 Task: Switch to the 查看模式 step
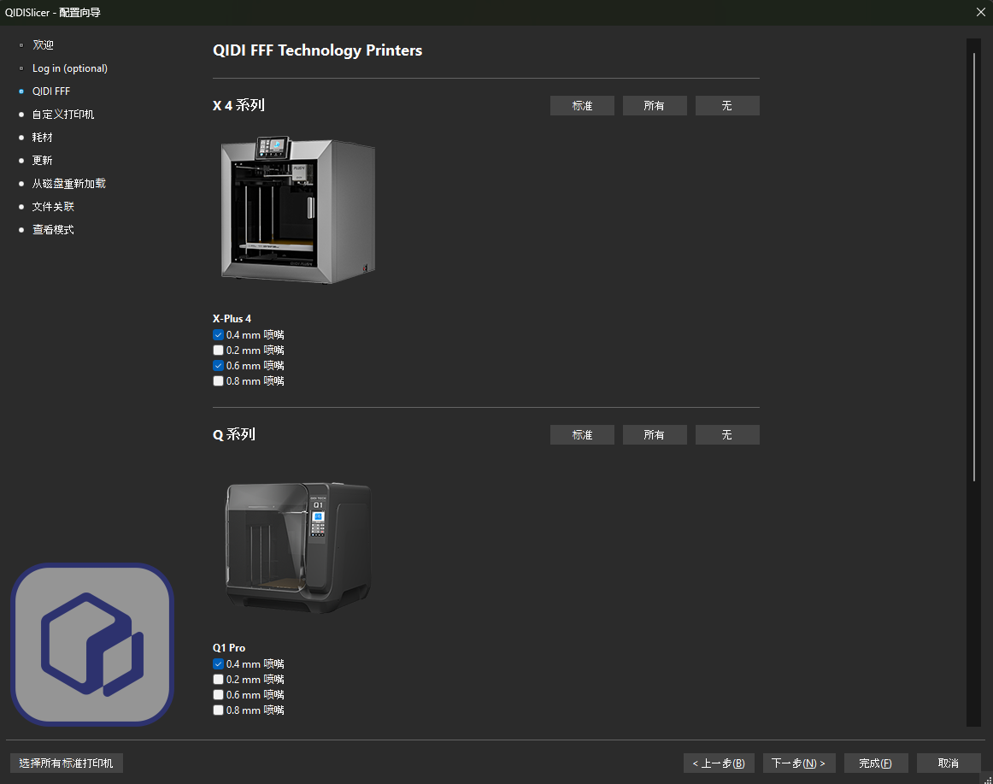(x=53, y=229)
